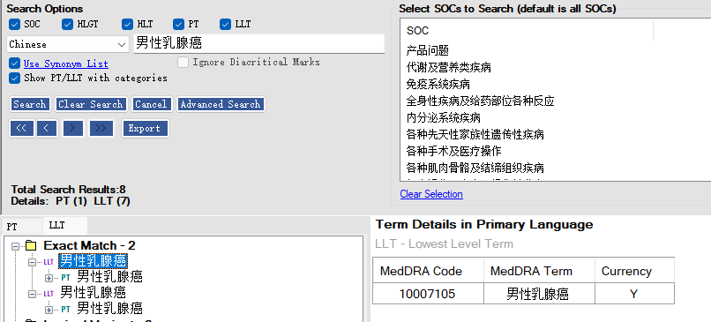
Task: Expand PT 男性乳腺癌 under the highlighted LLT
Action: point(49,278)
